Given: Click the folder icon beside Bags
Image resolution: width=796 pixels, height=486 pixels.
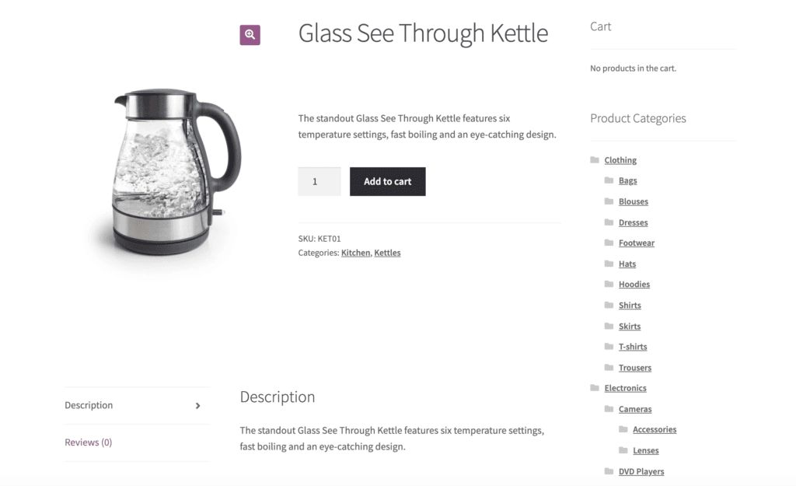Looking at the screenshot, I should click(609, 180).
